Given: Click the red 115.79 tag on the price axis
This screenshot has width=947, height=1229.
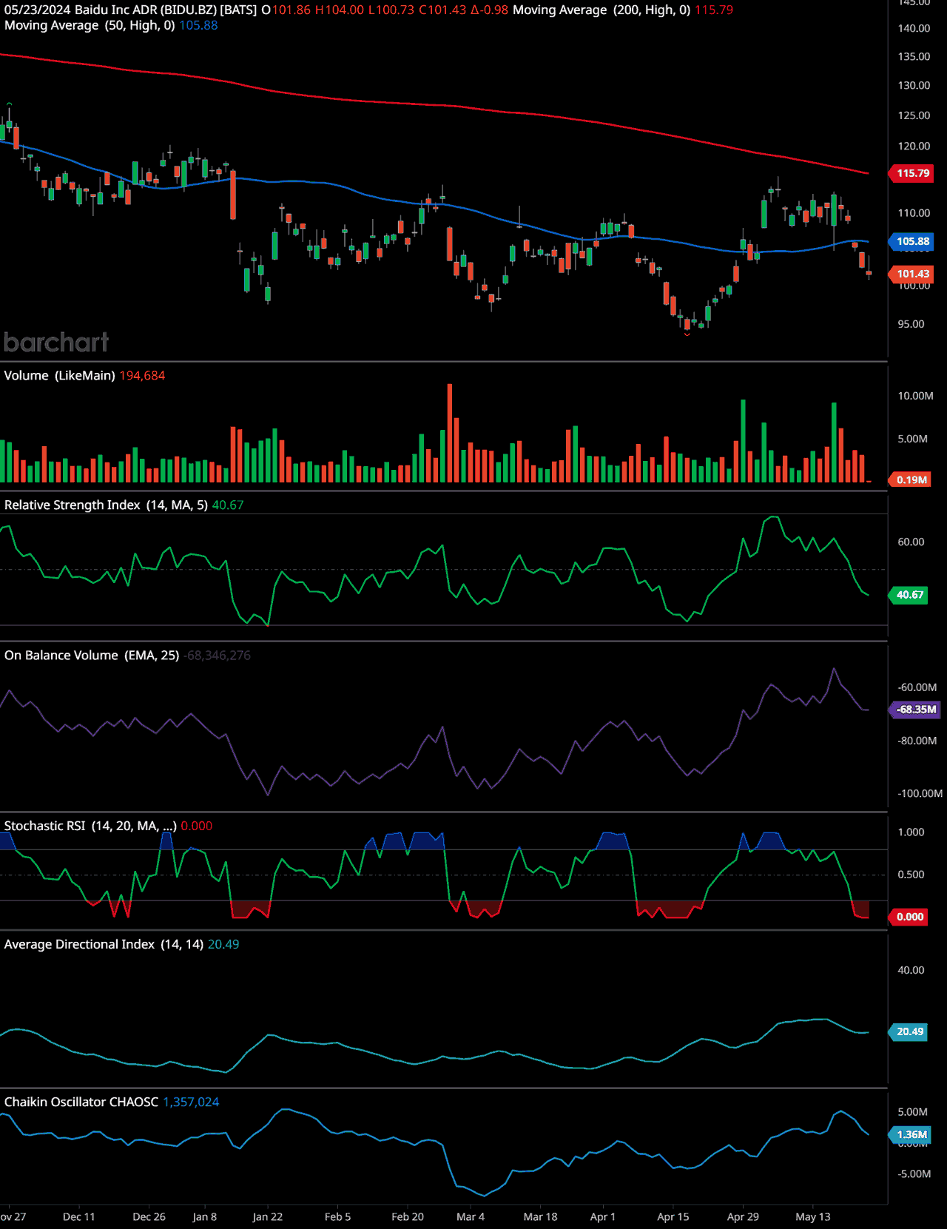Looking at the screenshot, I should pos(911,173).
